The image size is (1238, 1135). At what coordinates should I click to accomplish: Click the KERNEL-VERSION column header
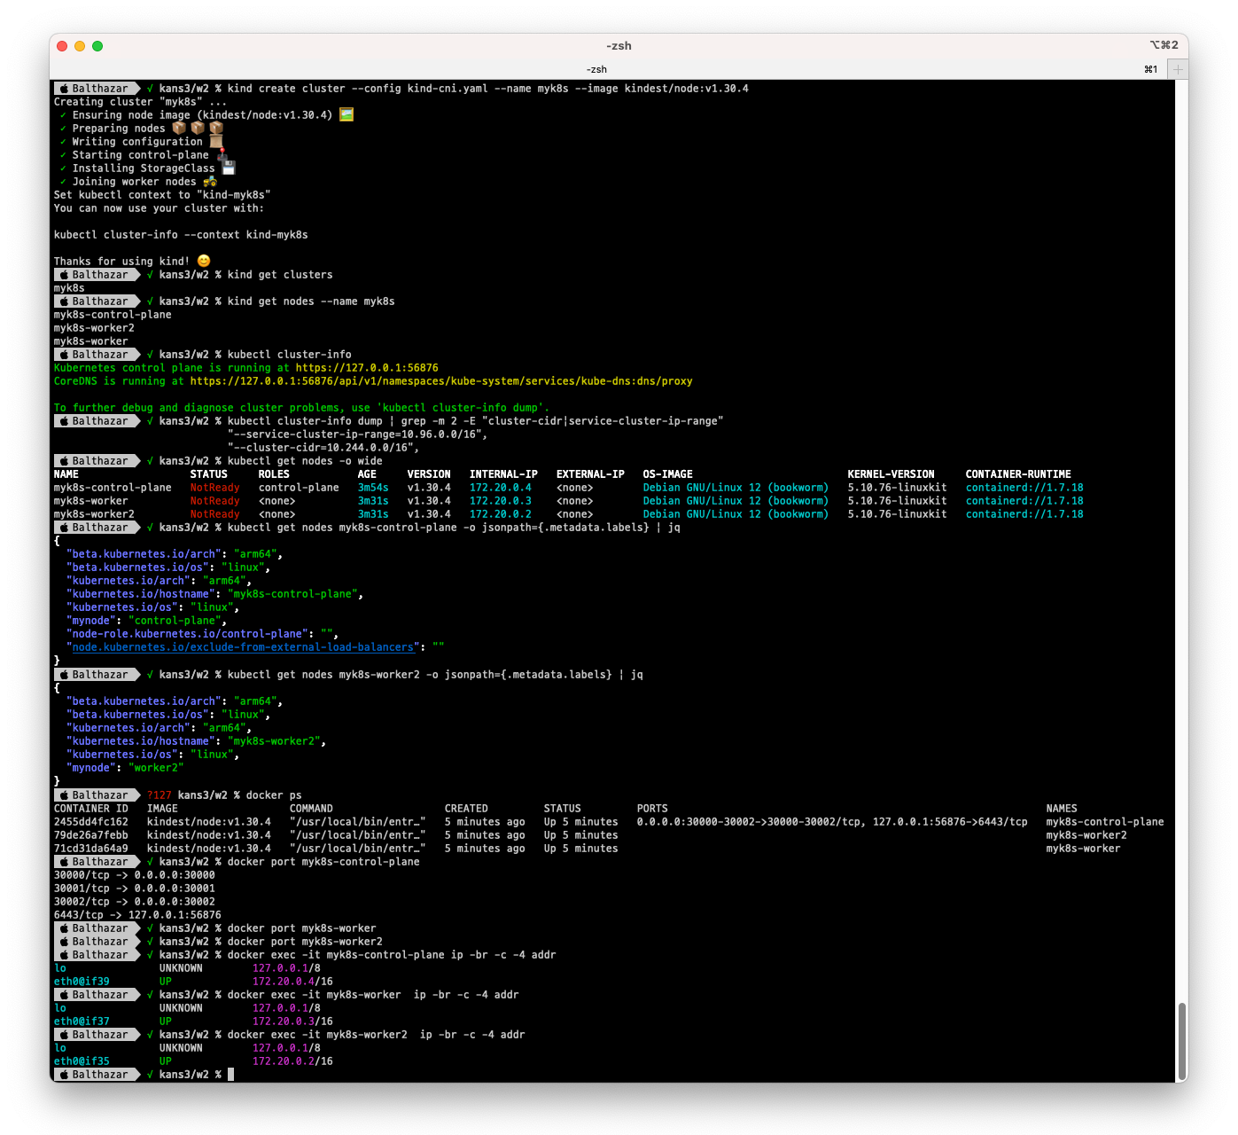click(891, 474)
